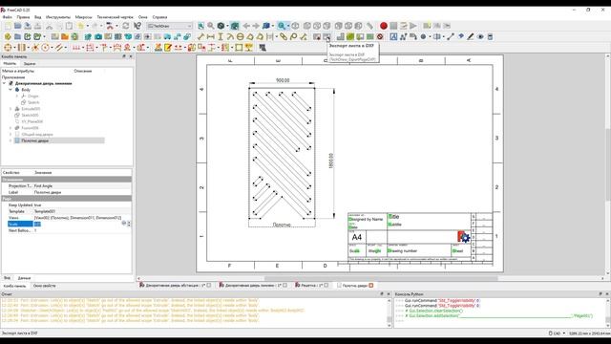
Task: Click the Refresh recompute icon
Action: (x=125, y=26)
